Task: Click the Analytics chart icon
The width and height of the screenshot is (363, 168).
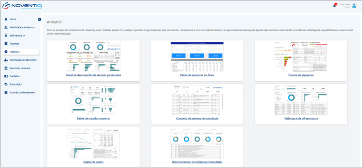Action: pyautogui.click(x=6, y=52)
